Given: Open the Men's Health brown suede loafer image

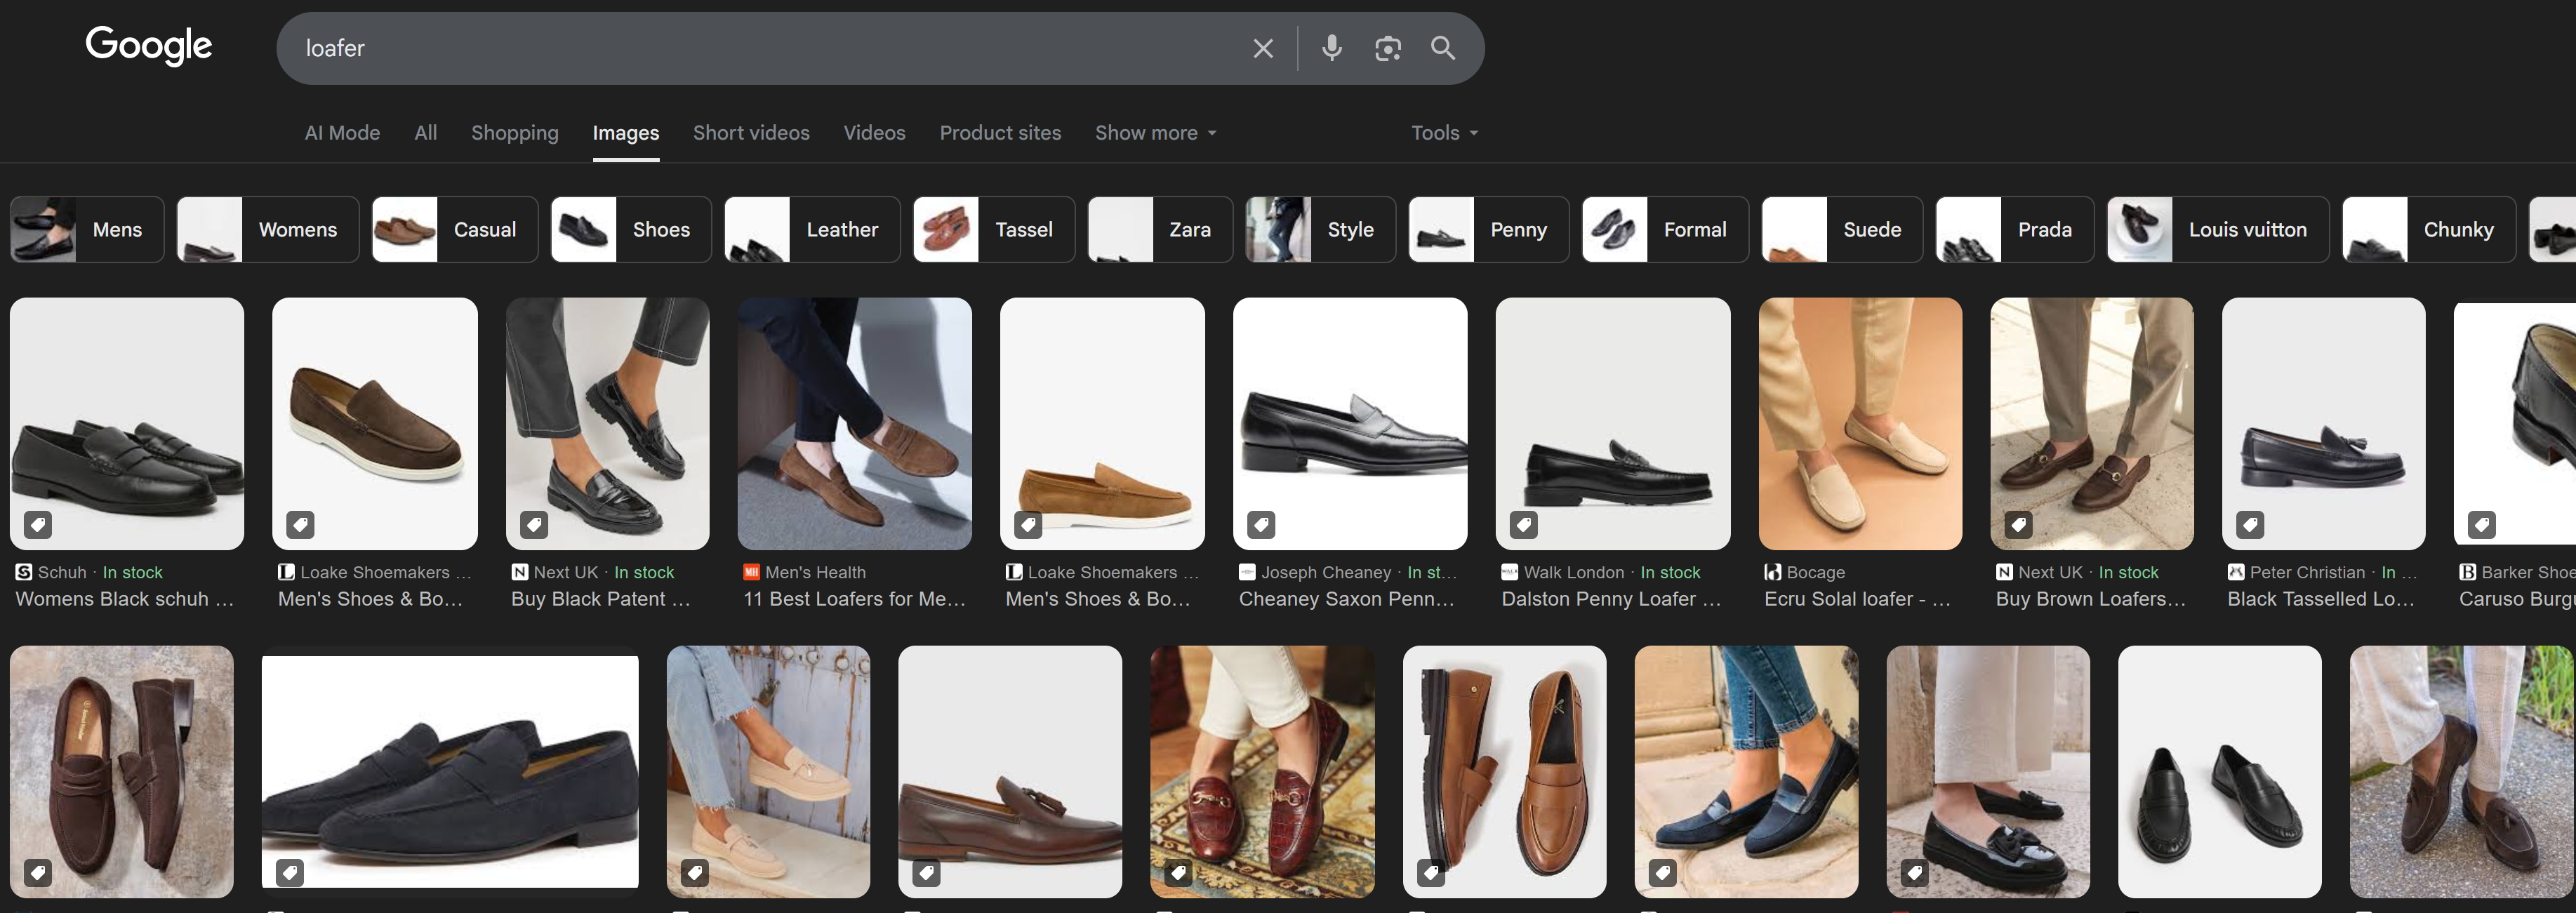Looking at the screenshot, I should [854, 423].
